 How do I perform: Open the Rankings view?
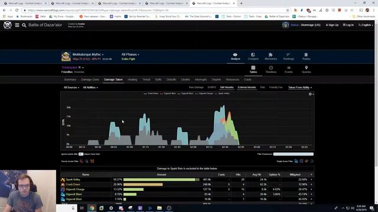pyautogui.click(x=289, y=57)
